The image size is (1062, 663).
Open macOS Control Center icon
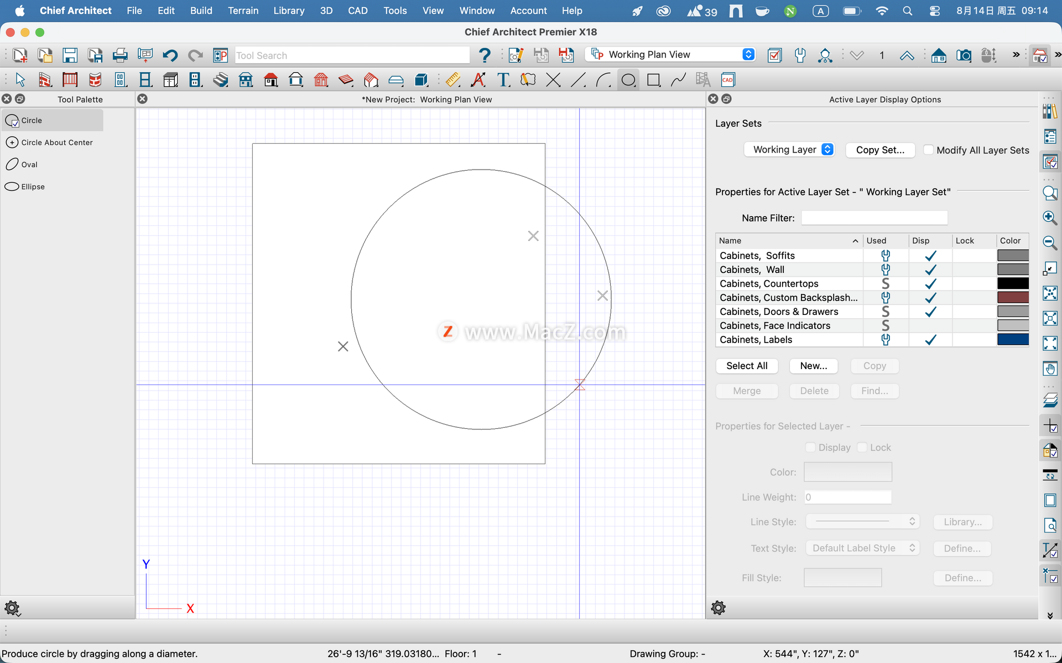point(935,10)
